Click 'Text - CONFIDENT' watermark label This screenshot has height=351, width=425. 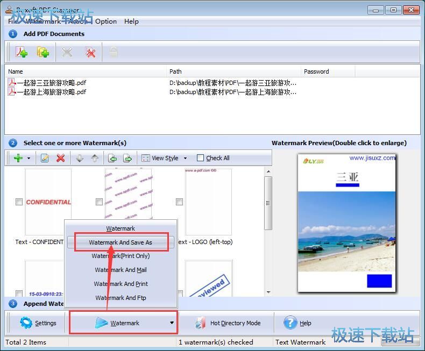[x=39, y=242]
